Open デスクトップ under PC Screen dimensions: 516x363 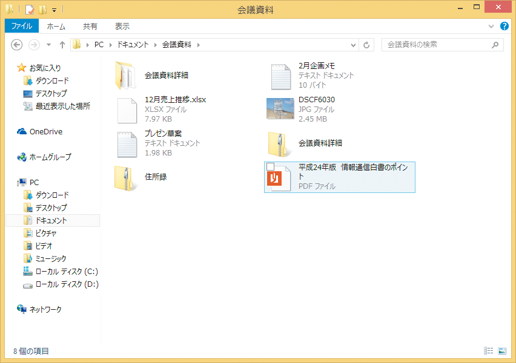(51, 208)
